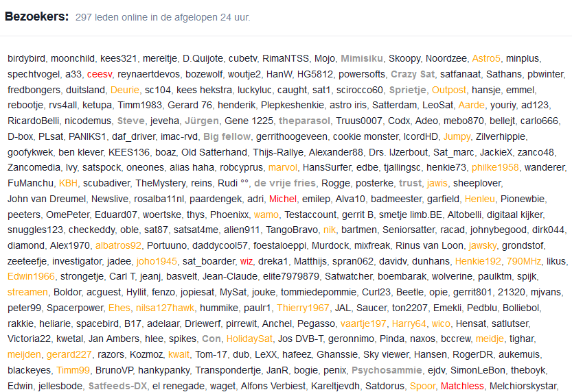Select the orange username Astro5
This screenshot has height=392, width=572.
(486, 59)
